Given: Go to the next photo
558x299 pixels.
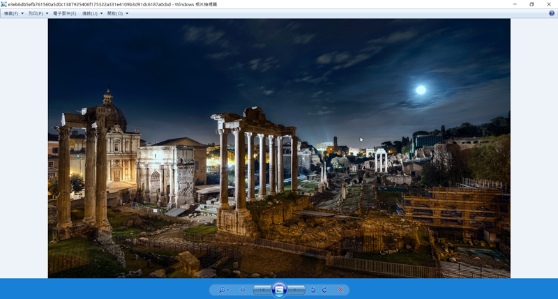Looking at the screenshot, I should (x=296, y=290).
